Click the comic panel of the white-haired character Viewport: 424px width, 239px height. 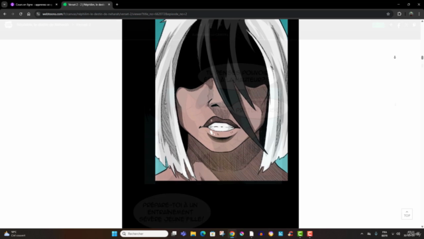221,100
